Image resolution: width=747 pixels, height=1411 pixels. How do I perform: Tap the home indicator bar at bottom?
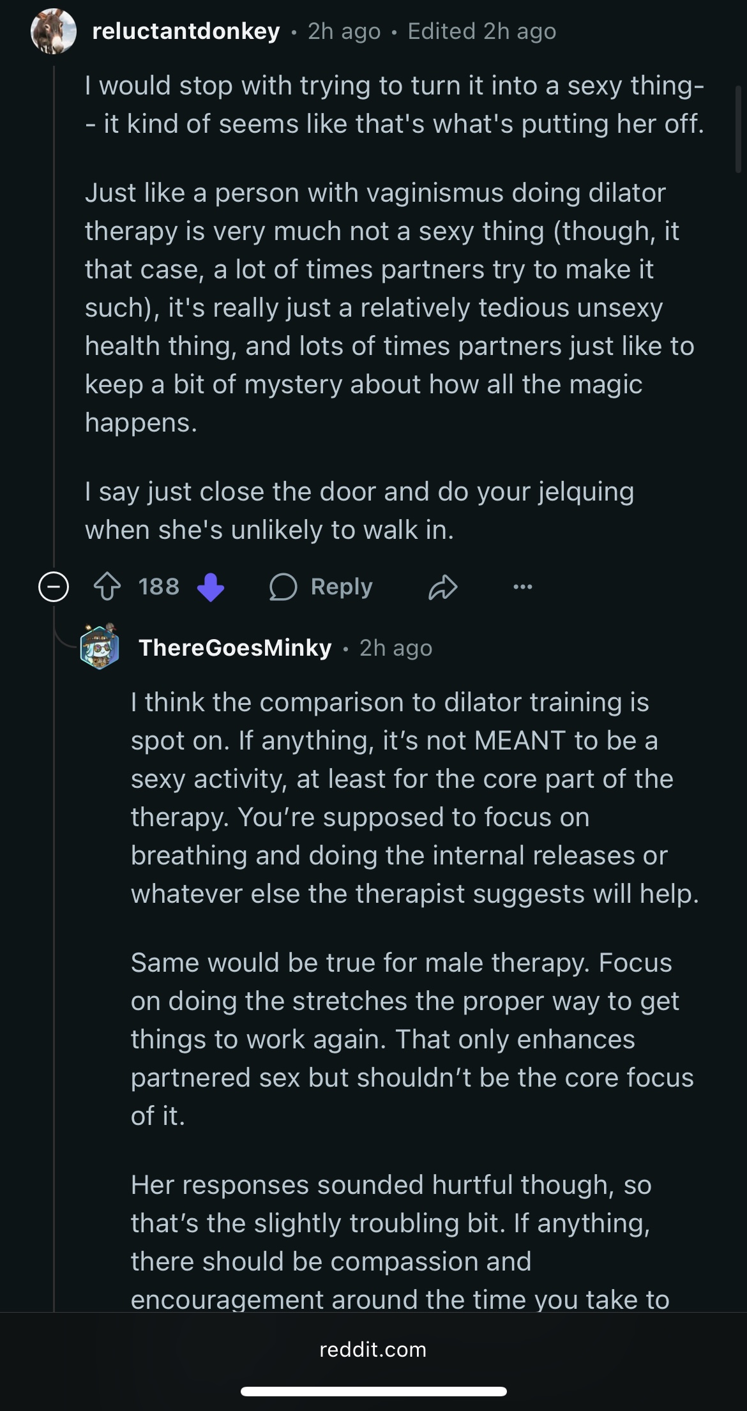[x=373, y=1391]
